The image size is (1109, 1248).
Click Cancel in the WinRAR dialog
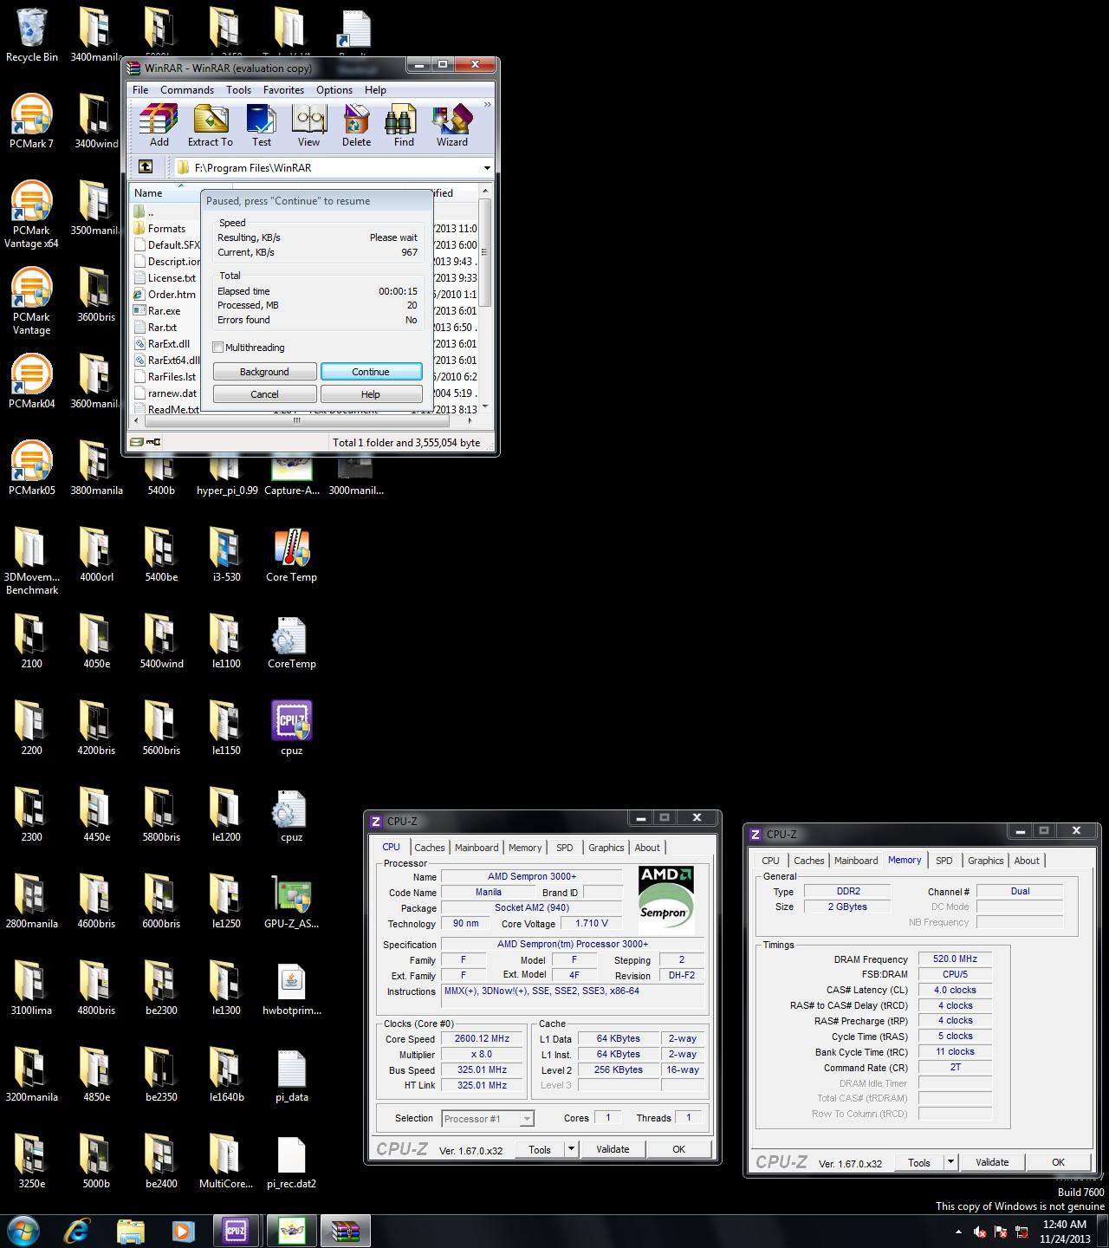(x=264, y=394)
